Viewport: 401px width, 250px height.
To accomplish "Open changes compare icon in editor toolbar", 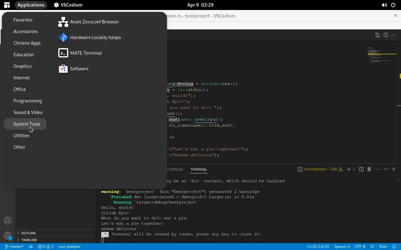I will pyautogui.click(x=378, y=35).
